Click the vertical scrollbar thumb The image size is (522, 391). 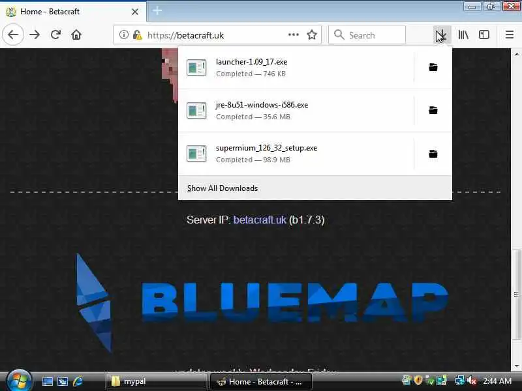tap(516, 295)
